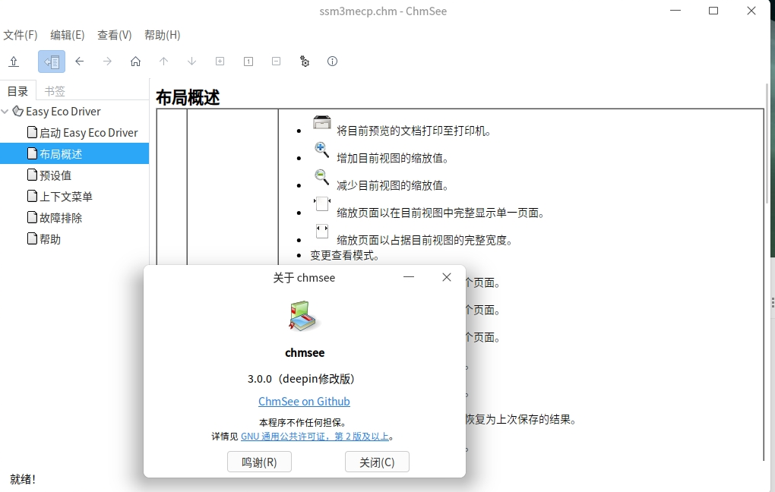775x492 pixels.
Task: Click the fit single page icon in document
Action: click(x=321, y=203)
